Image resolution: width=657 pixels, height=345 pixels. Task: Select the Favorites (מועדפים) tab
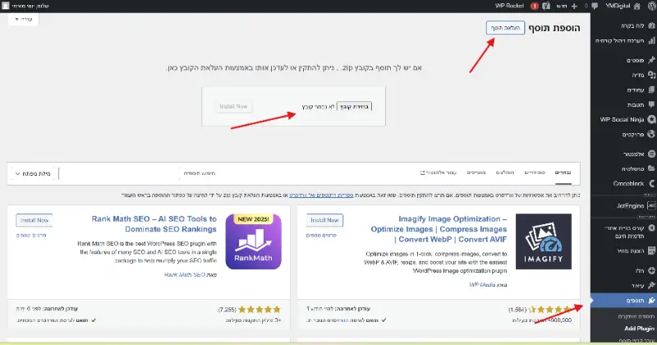click(476, 172)
